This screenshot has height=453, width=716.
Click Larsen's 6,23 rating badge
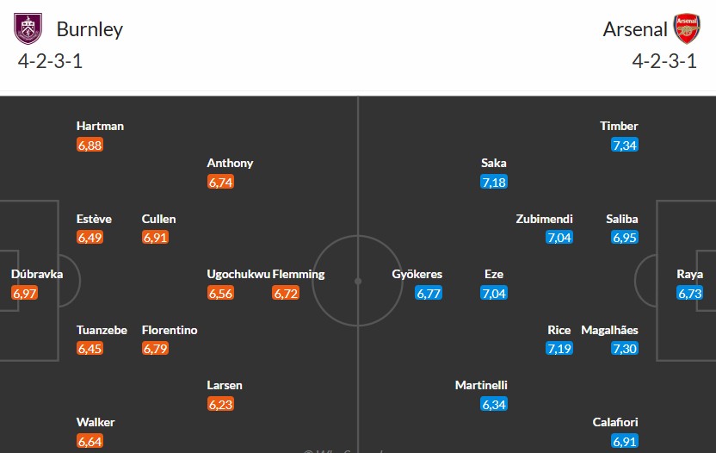tap(220, 404)
